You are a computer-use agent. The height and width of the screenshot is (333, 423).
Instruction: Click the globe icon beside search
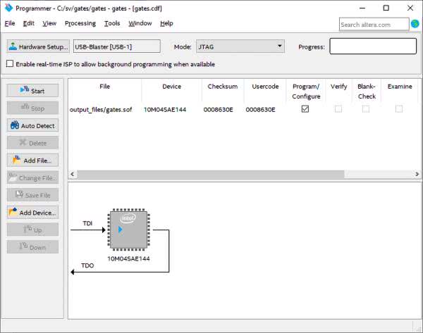coord(415,24)
